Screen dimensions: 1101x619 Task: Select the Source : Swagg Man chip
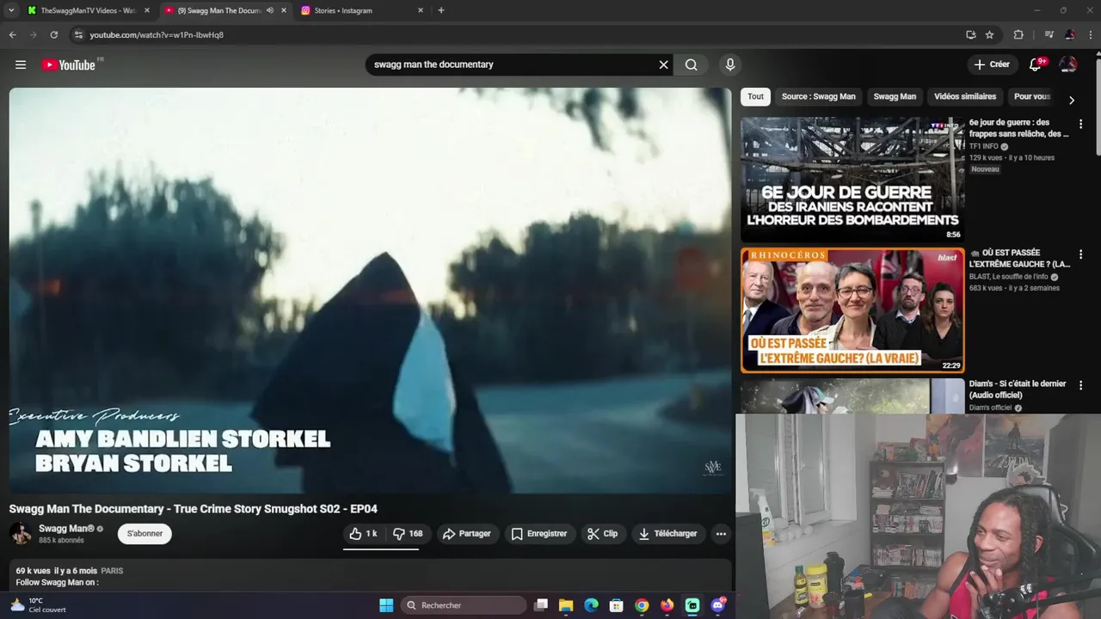(818, 96)
